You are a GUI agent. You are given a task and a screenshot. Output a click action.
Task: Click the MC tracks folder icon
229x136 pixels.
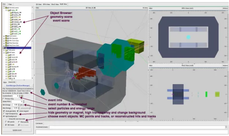[x=6, y=53]
